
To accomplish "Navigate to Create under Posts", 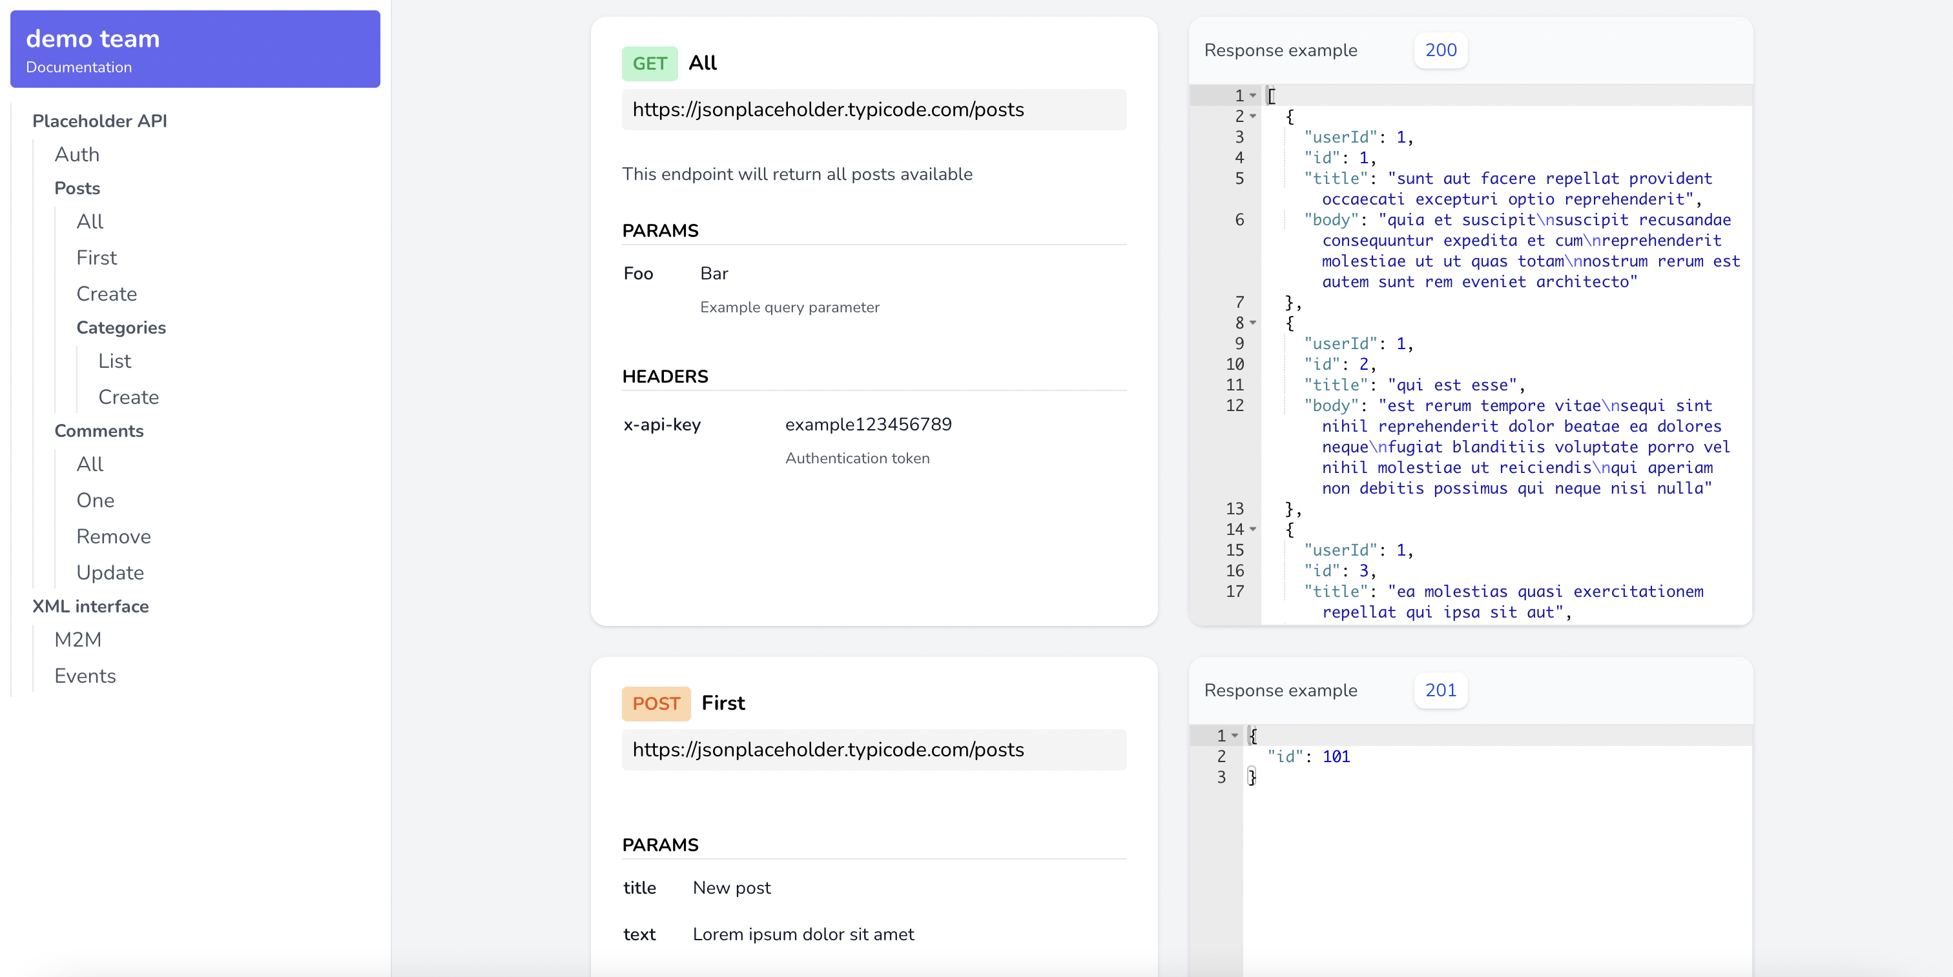I will [107, 294].
